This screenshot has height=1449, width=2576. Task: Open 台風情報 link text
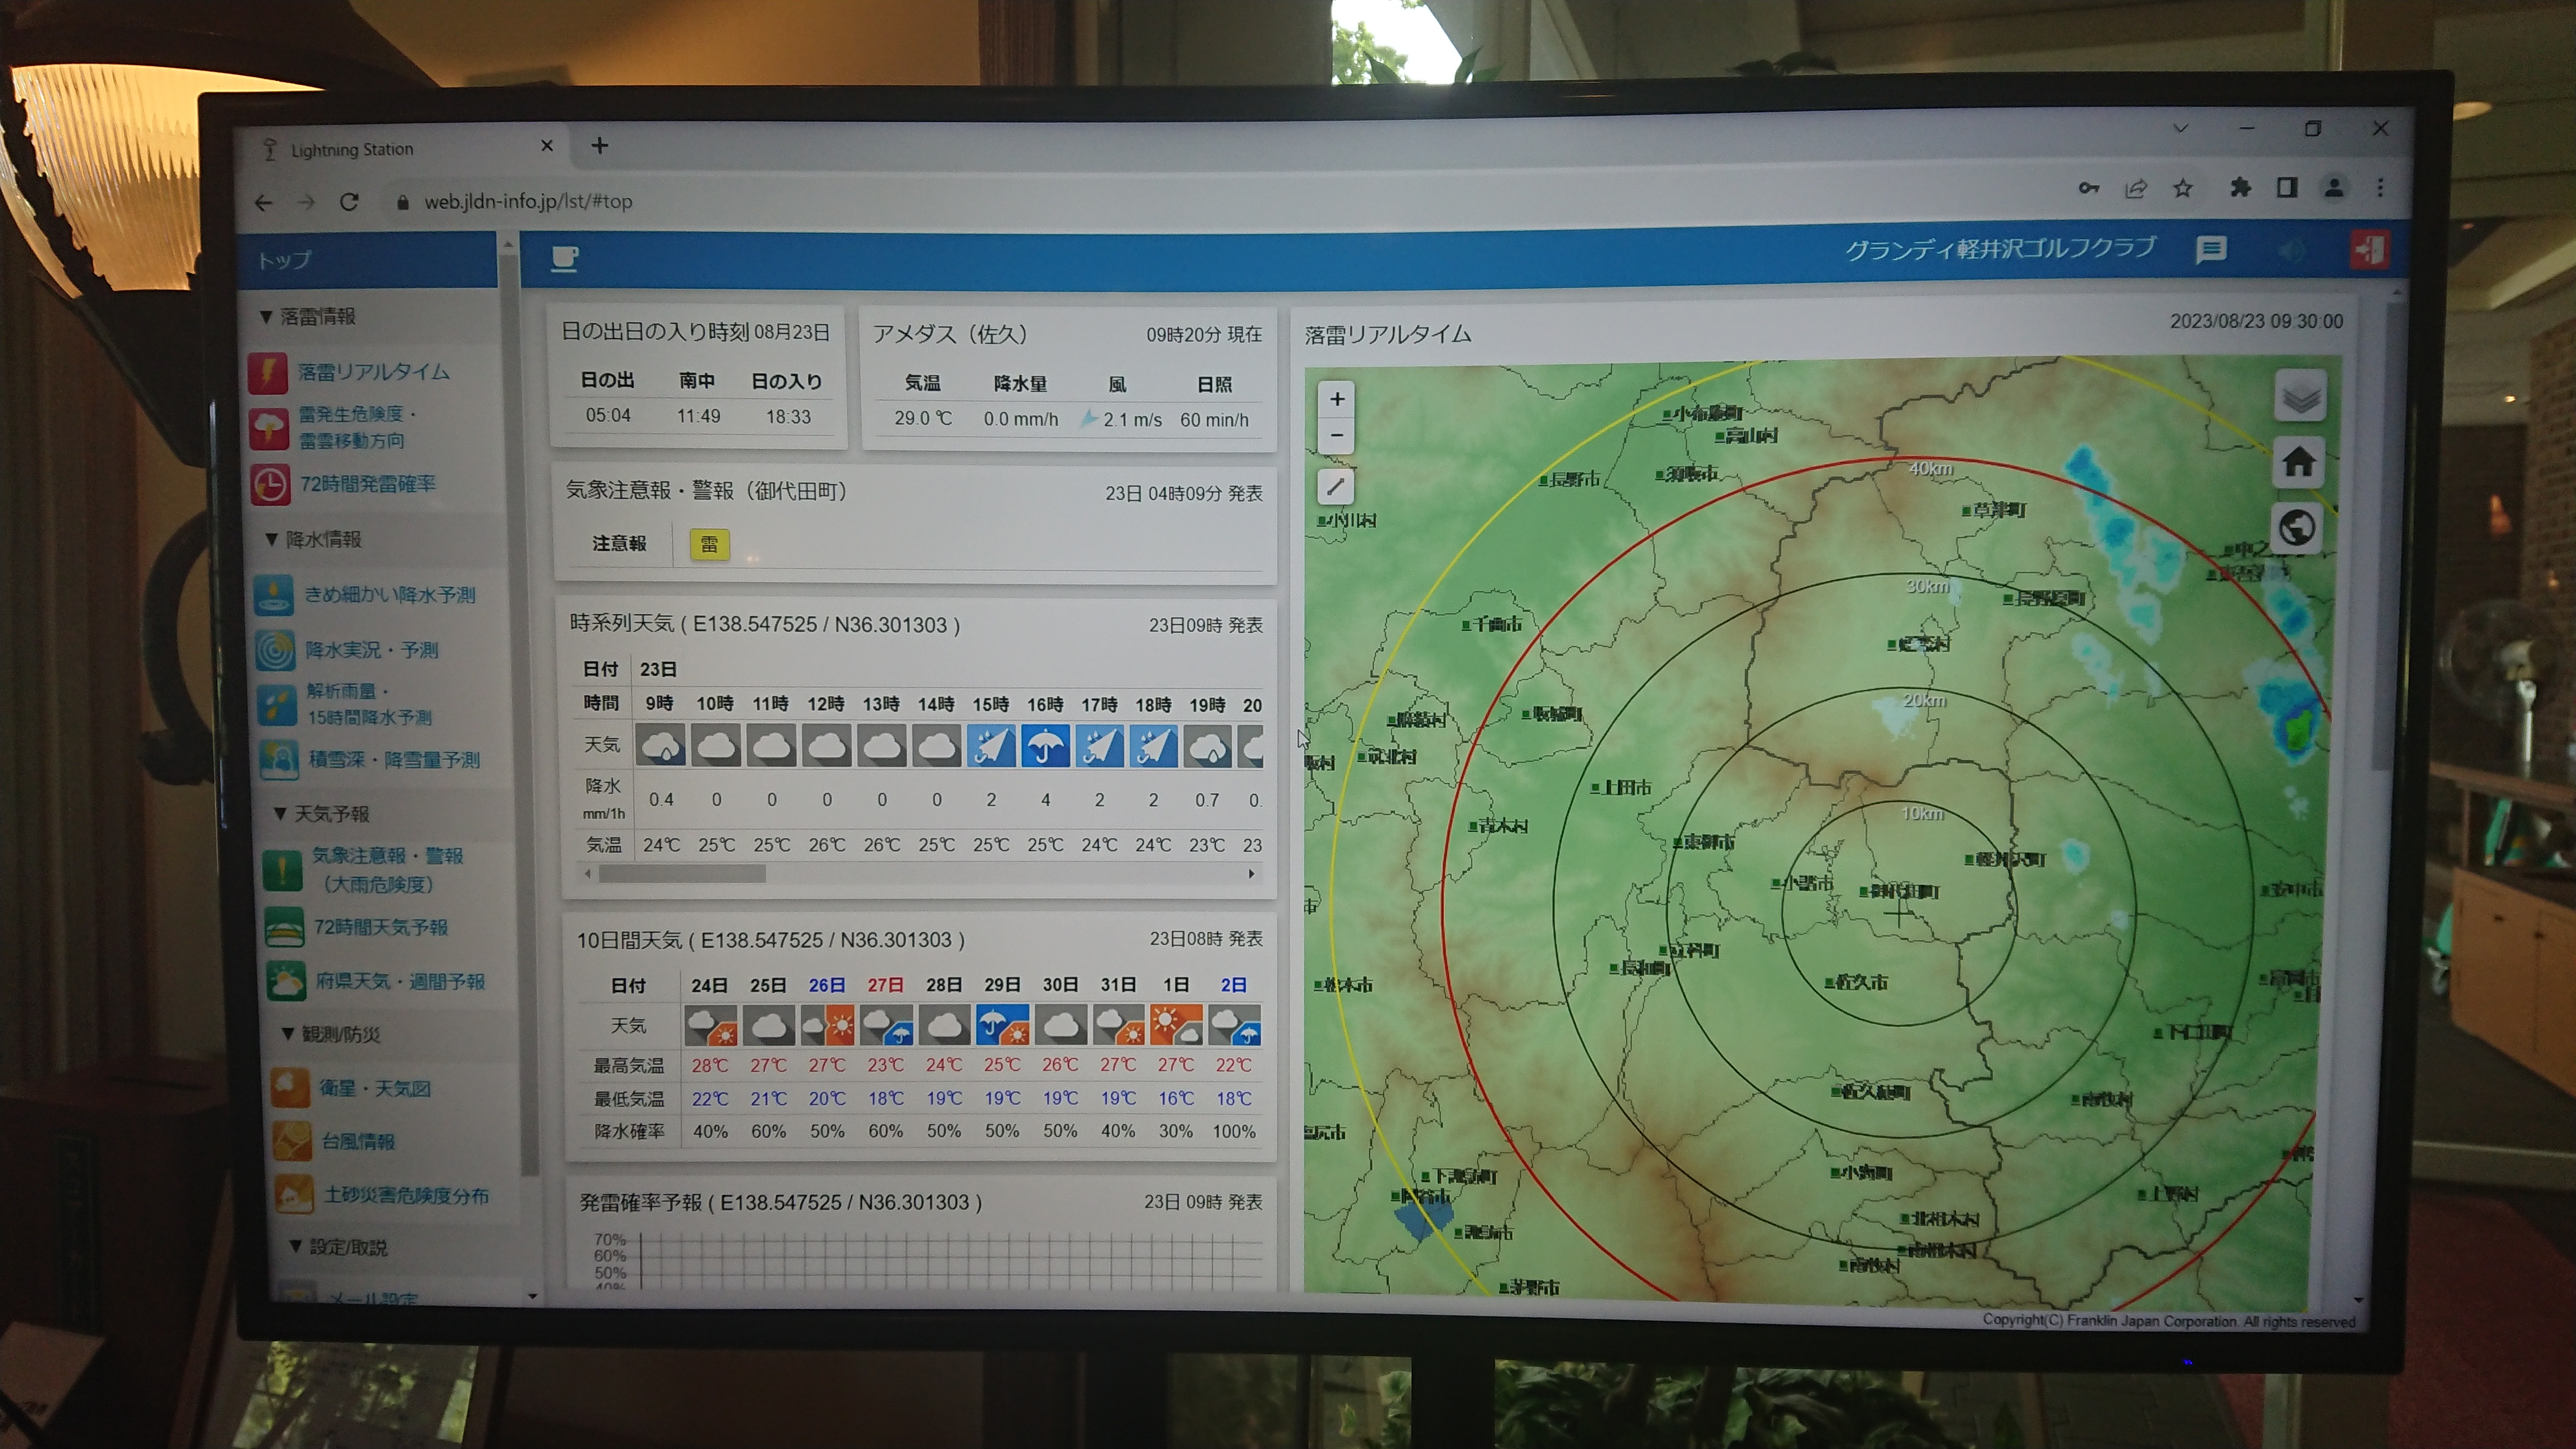(359, 1141)
